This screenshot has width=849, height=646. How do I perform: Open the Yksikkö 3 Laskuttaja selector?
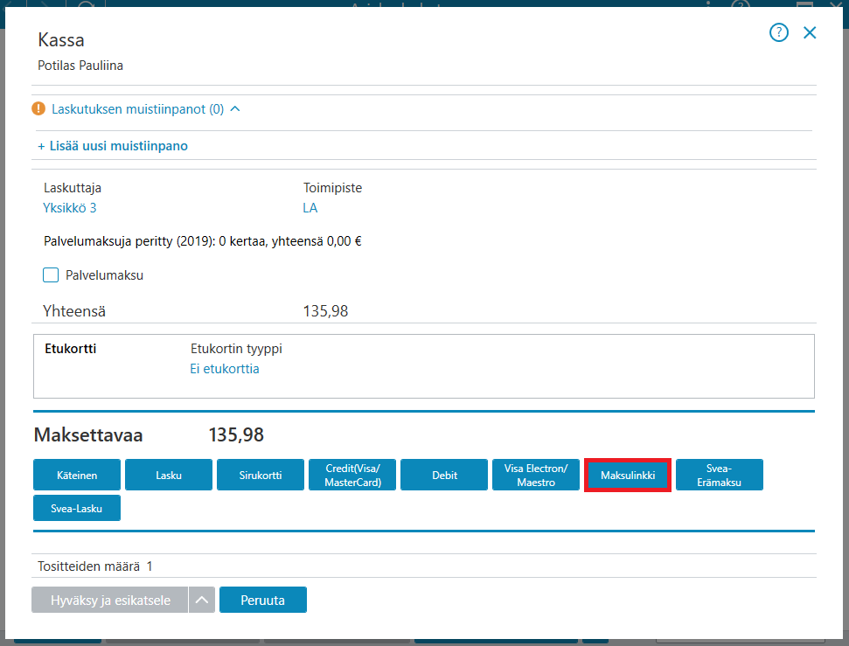70,208
